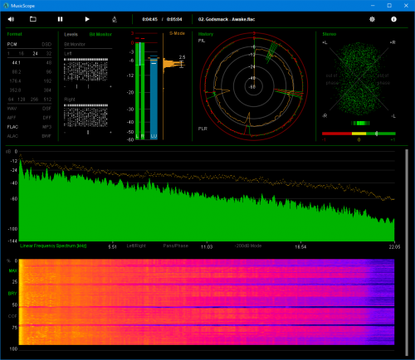Mute audio with the speaker icon
The height and width of the screenshot is (360, 415).
click(11, 19)
